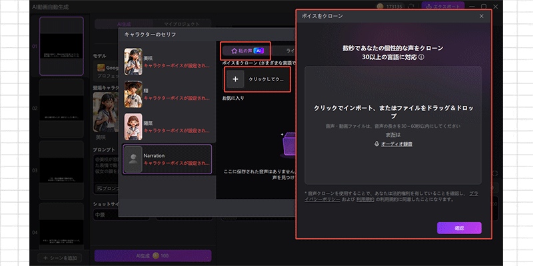Select scene 04 thumbnail
This screenshot has width=533, height=266.
[x=61, y=226]
